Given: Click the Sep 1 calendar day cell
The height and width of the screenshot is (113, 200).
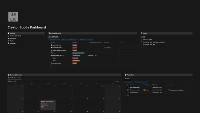Looking at the screenshot, I should click(96, 91).
